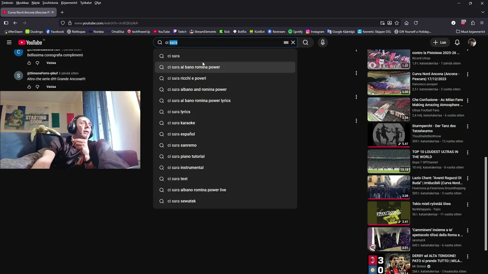488x274 pixels.
Task: Choose suggestion 'ci sara español'
Action: coord(225,134)
